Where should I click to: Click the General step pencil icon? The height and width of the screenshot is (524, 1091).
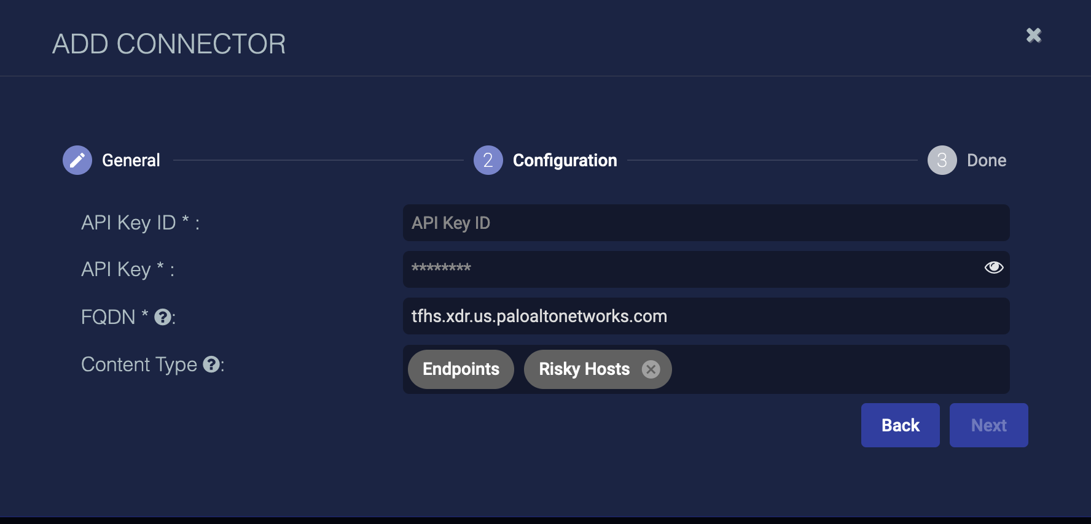(77, 160)
